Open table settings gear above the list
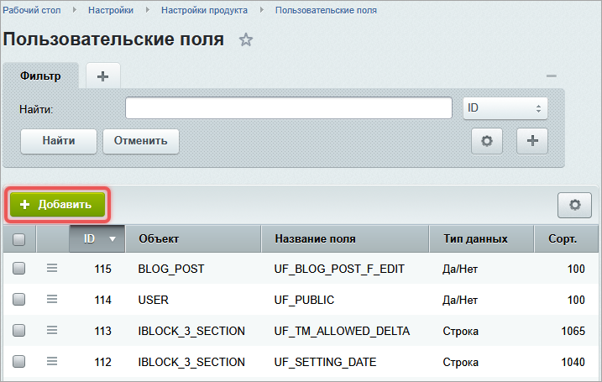Screen dimensions: 602x382 [575, 204]
